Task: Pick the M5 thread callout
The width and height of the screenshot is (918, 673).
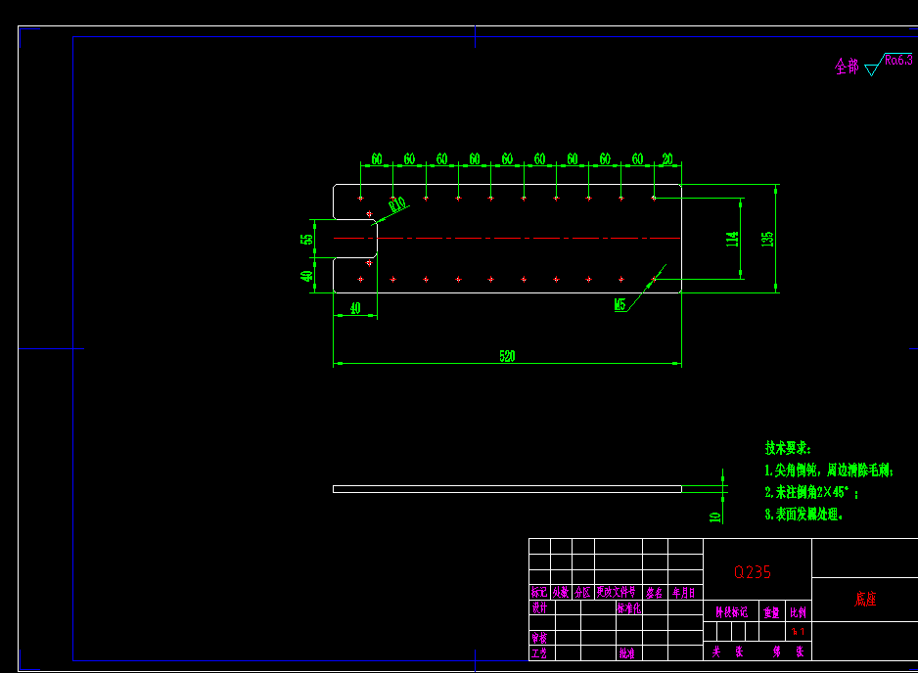Action: [x=620, y=304]
